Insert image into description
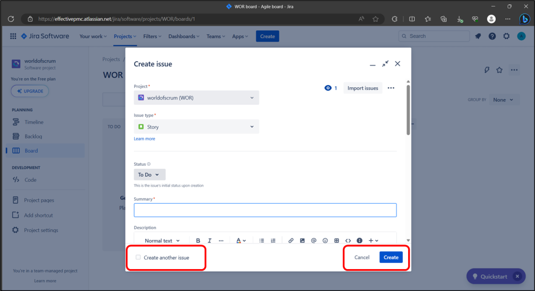 303,240
